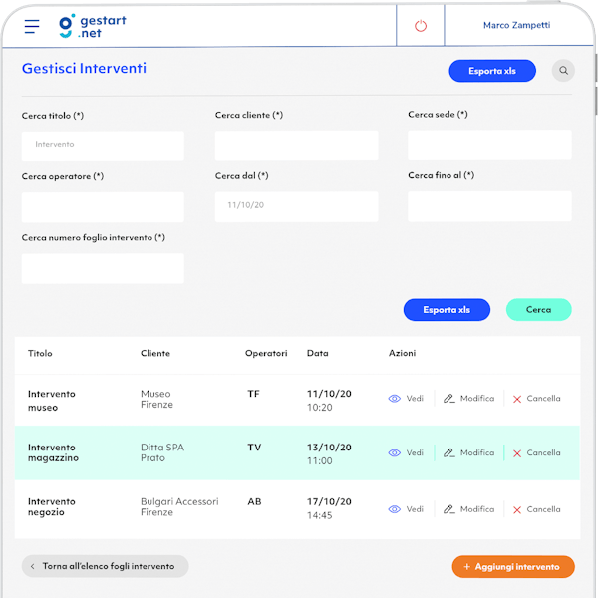Click eye icon for Intervento negozio

[x=395, y=509]
